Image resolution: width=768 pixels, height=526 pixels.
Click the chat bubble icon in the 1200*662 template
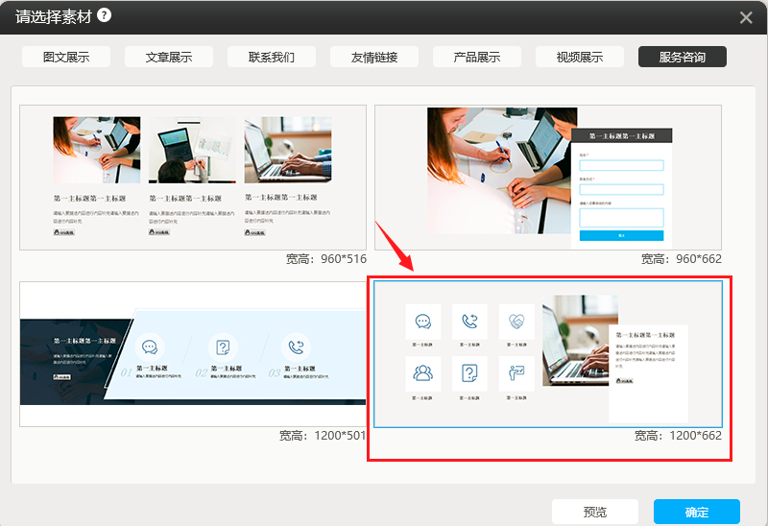pyautogui.click(x=422, y=322)
